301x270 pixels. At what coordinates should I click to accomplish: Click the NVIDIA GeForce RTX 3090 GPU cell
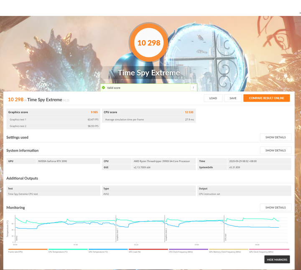(x=68, y=161)
